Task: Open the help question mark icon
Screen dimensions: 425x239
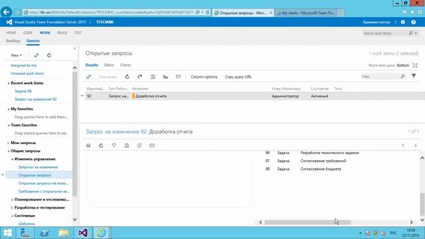Action: coord(413,22)
